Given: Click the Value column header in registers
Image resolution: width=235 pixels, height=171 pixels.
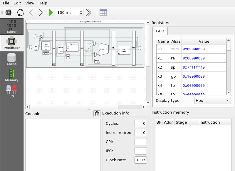Looking at the screenshot, I should [204, 41].
